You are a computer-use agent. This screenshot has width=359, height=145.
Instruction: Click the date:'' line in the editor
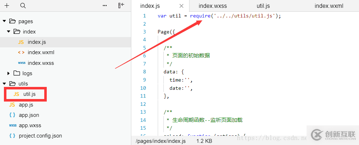pos(181,88)
